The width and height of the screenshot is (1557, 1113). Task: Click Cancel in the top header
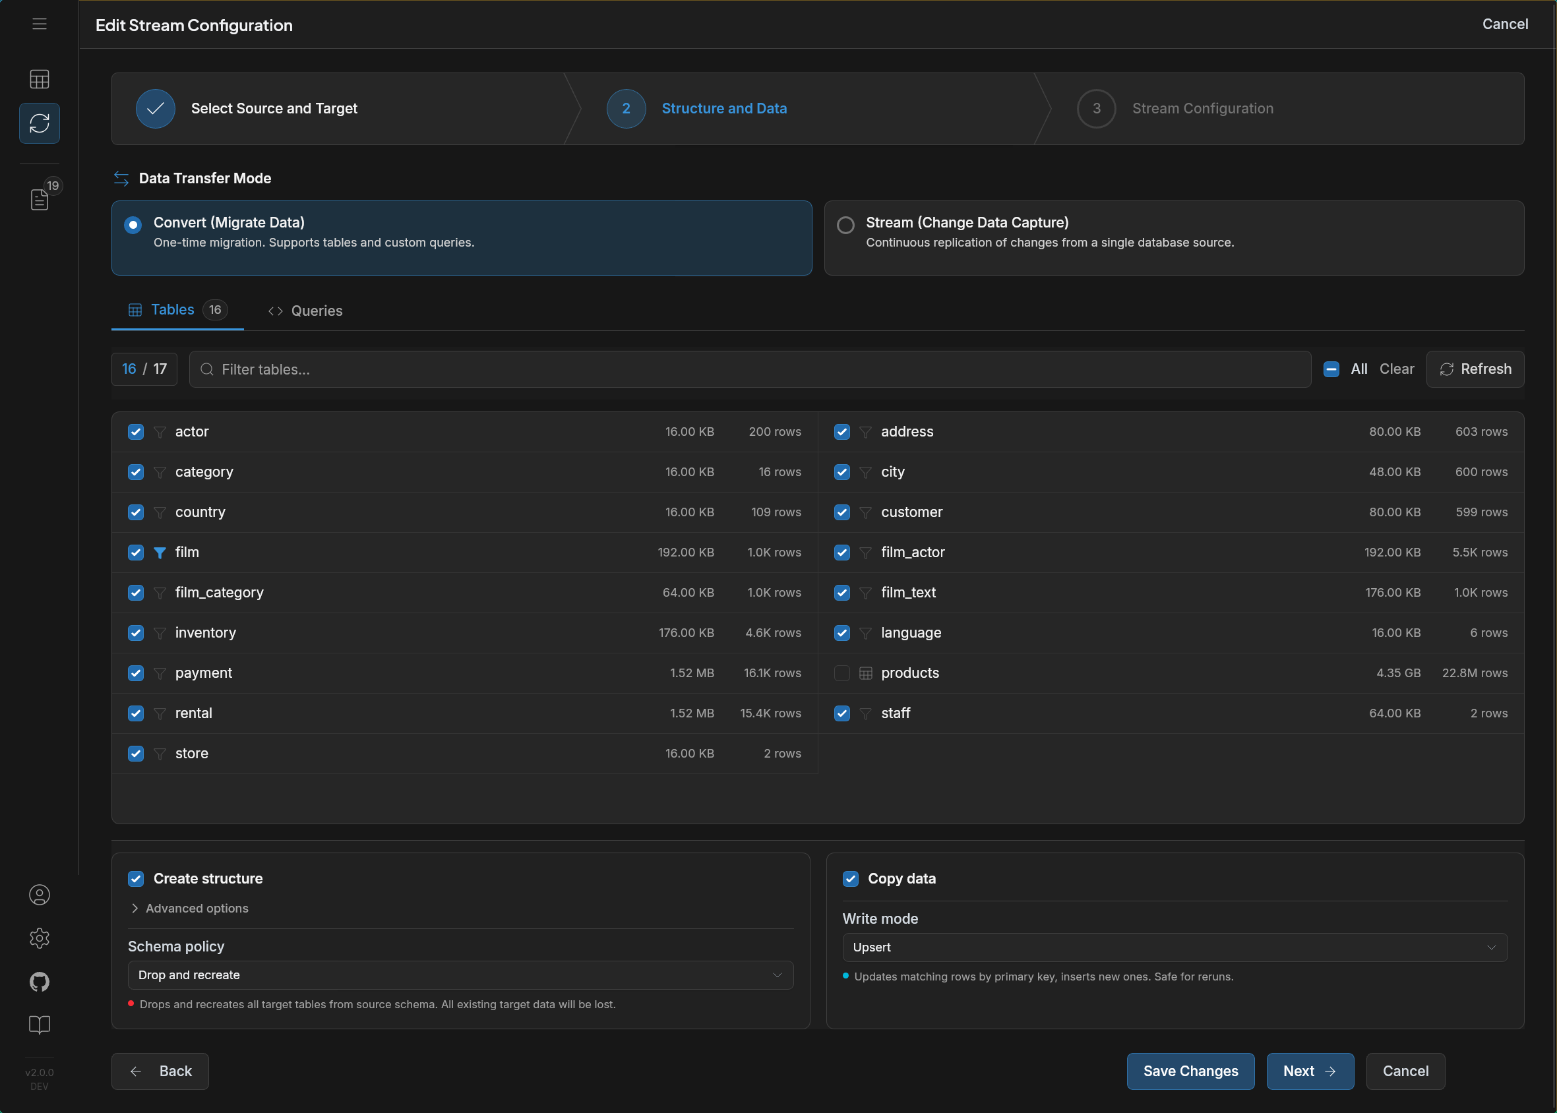coord(1505,24)
